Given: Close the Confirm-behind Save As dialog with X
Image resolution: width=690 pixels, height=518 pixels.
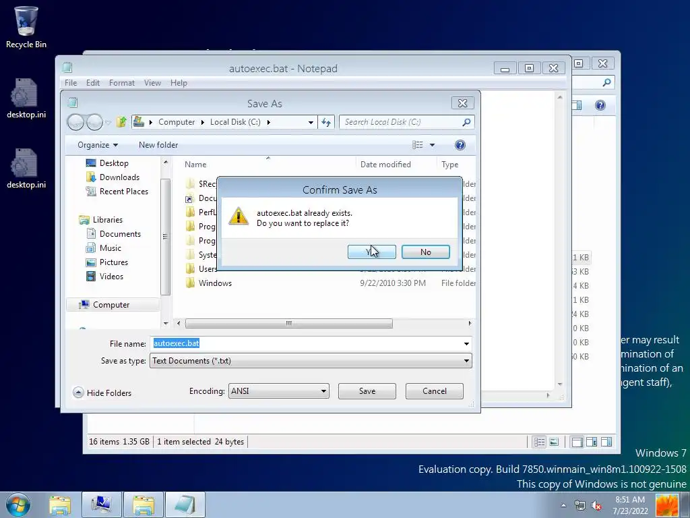Looking at the screenshot, I should pos(462,103).
